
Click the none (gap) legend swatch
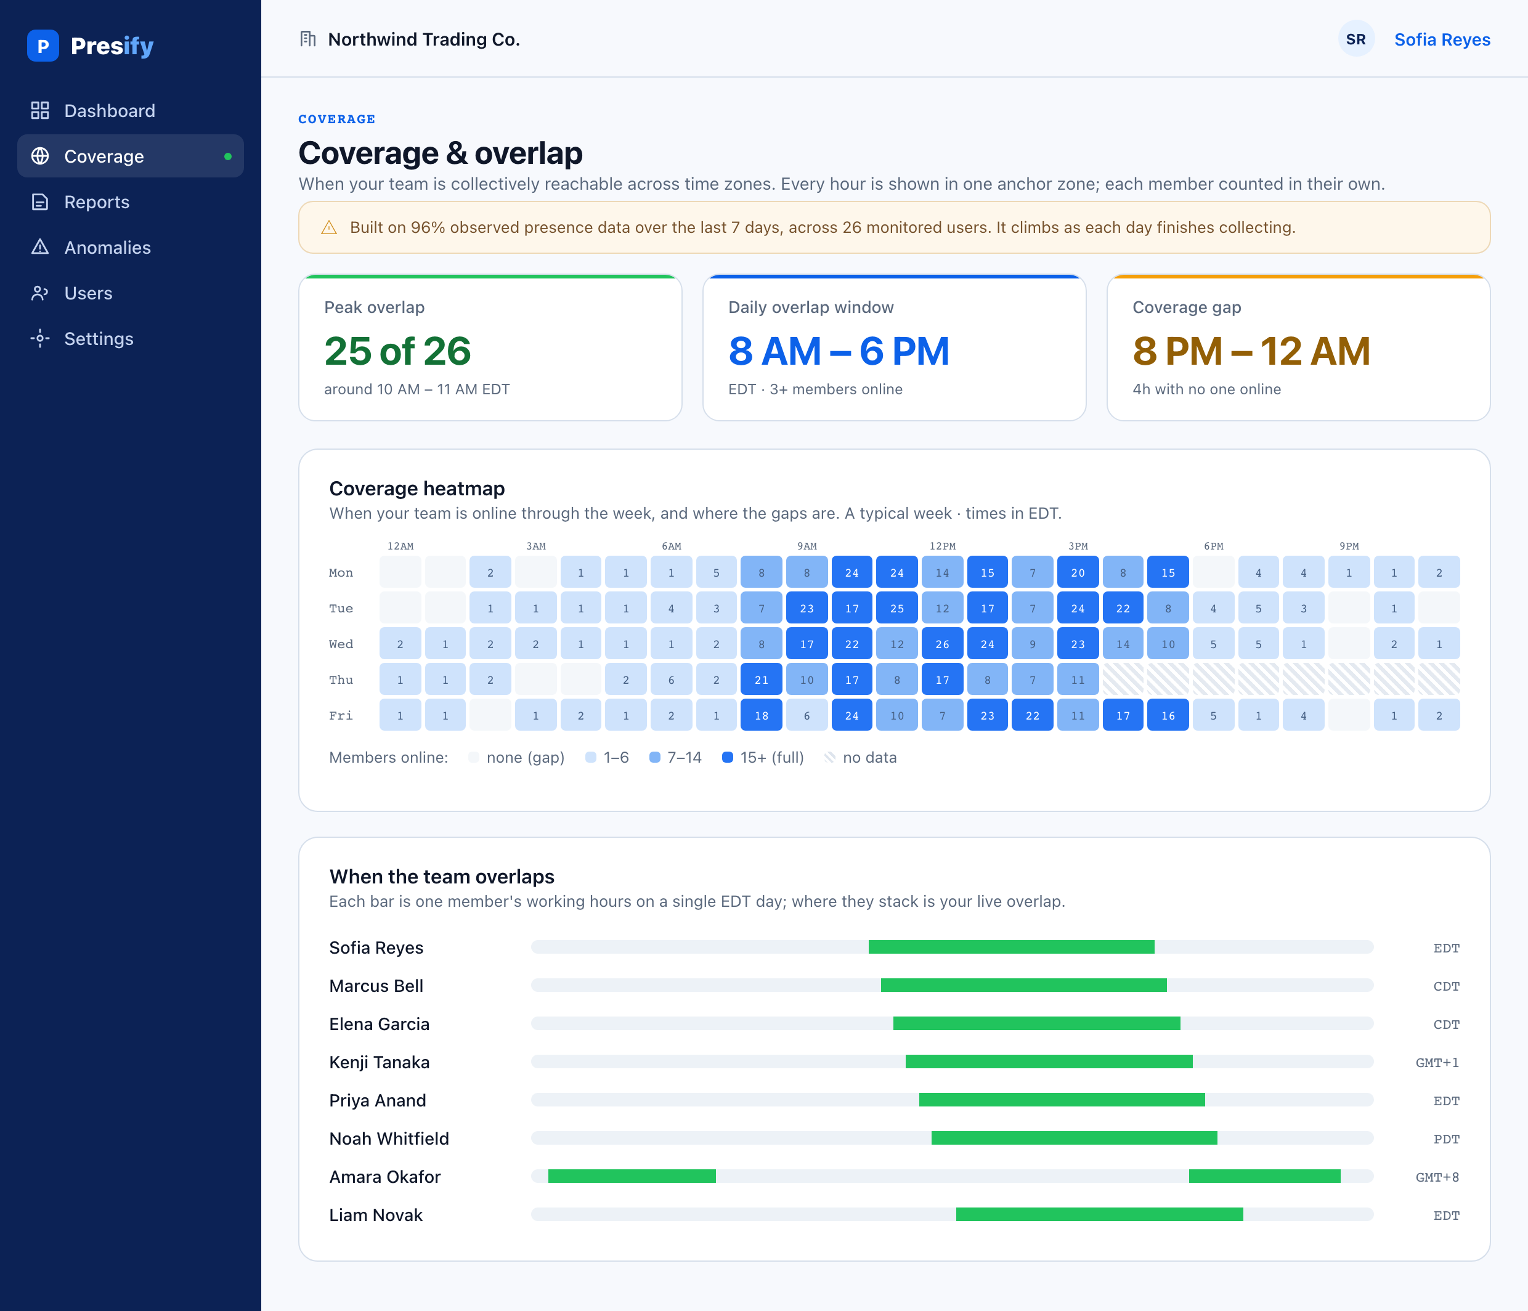click(x=474, y=757)
